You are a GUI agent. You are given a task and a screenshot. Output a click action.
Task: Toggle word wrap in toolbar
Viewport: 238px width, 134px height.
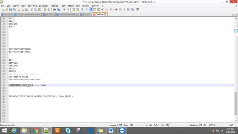point(83,9)
